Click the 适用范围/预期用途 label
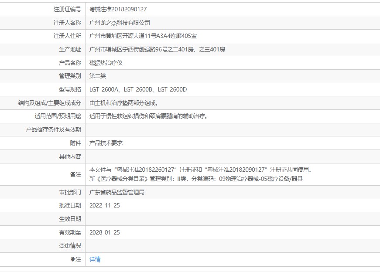This screenshot has width=380, height=272. 58,116
